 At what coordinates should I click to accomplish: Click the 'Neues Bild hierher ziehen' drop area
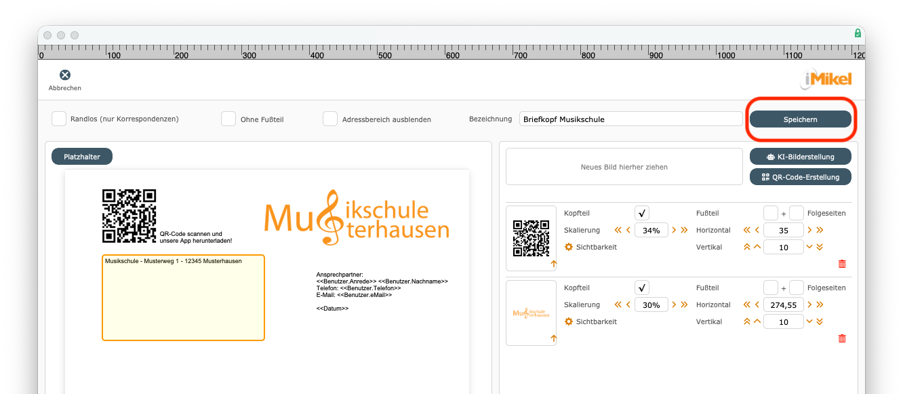pos(624,167)
